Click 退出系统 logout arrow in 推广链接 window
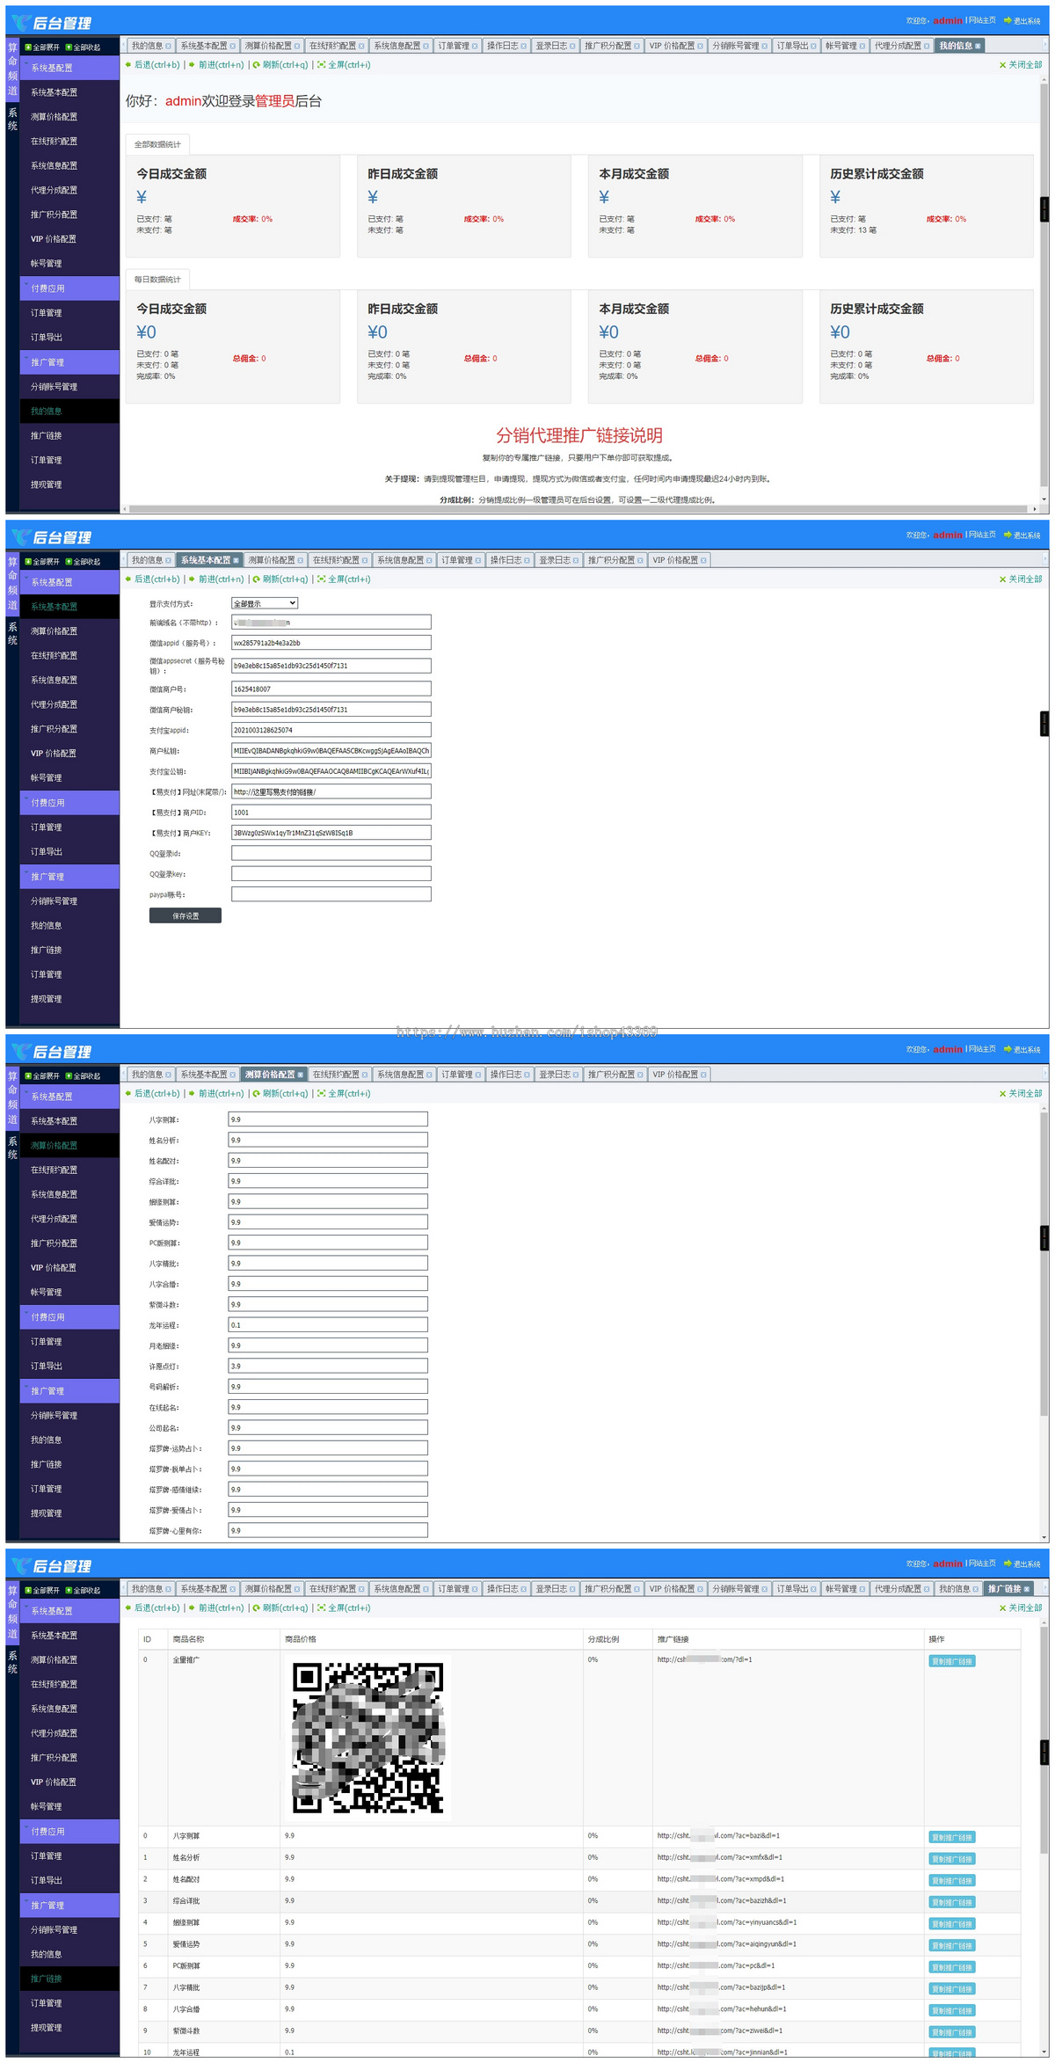1055x2063 pixels. (x=1008, y=1564)
